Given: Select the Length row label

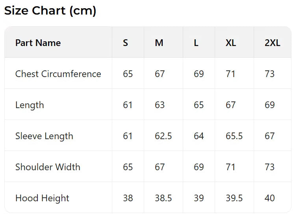Looking at the screenshot, I should (x=30, y=105).
